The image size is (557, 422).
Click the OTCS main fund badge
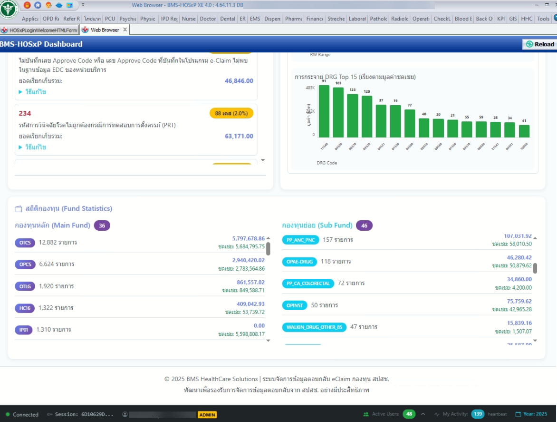pos(25,243)
